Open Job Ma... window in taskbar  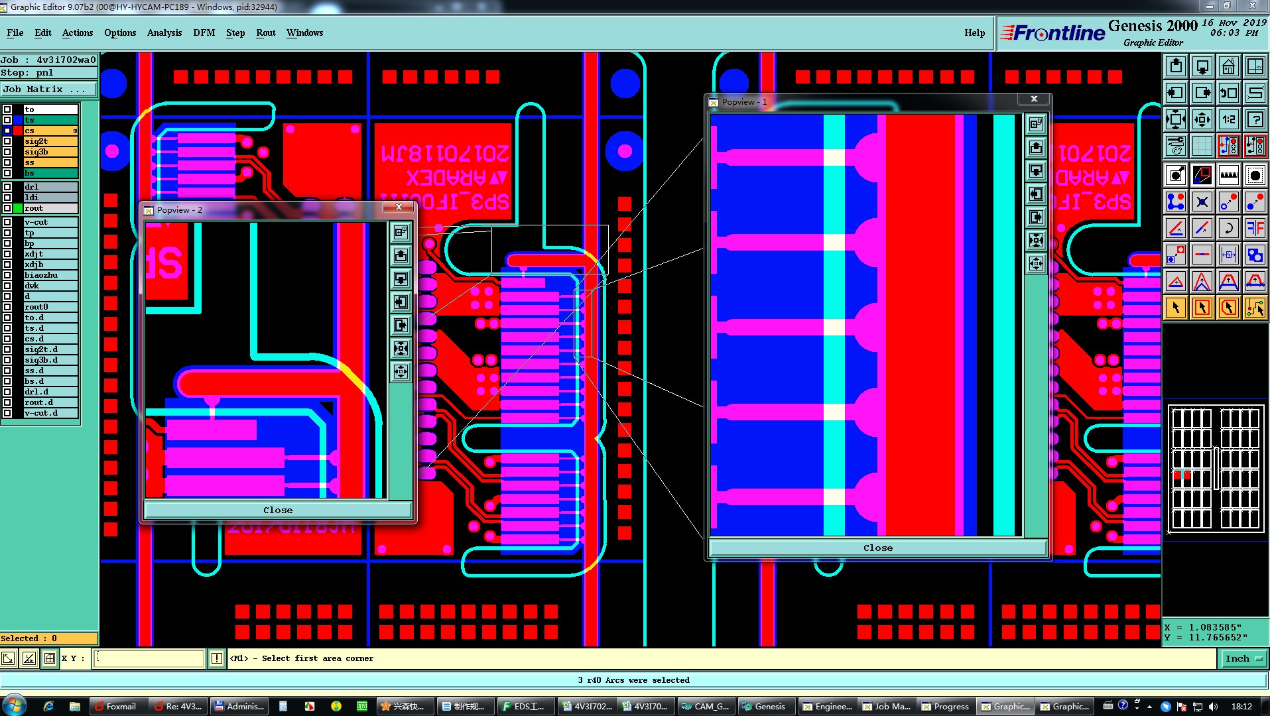pyautogui.click(x=887, y=706)
